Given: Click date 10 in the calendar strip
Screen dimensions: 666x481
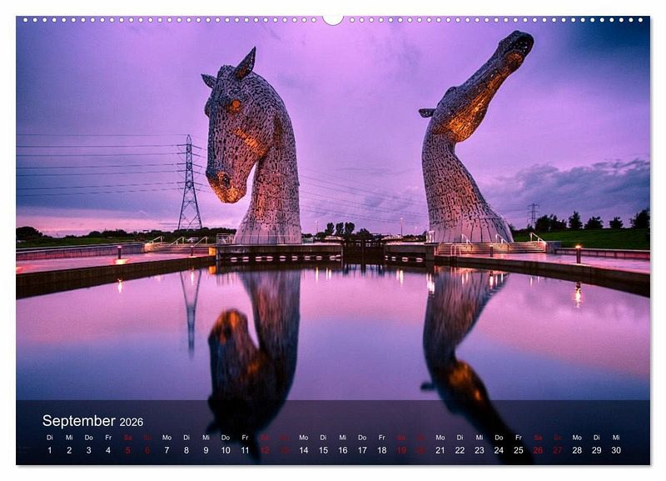Looking at the screenshot, I should pos(226,450).
